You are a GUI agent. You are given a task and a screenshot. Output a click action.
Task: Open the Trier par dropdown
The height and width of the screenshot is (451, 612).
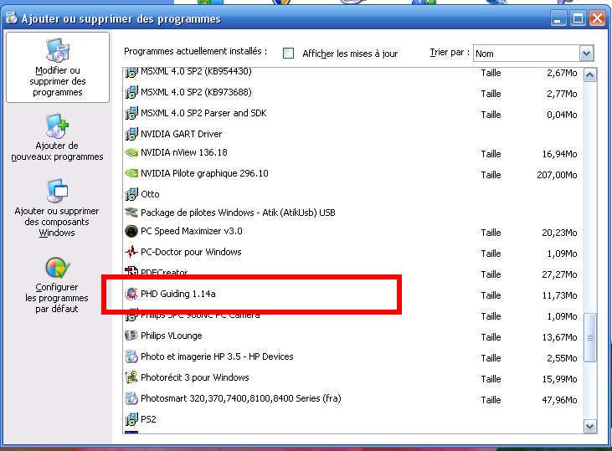coord(586,54)
